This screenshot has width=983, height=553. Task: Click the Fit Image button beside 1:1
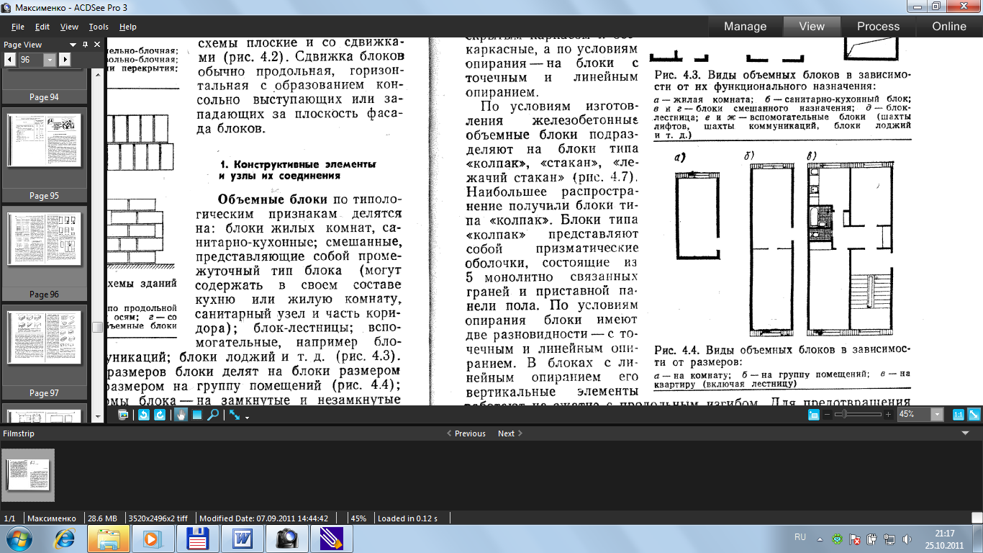[974, 415]
